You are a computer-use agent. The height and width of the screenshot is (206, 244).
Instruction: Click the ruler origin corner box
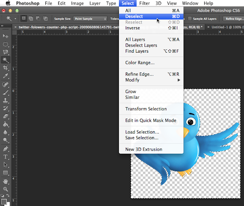[x=14, y=32]
